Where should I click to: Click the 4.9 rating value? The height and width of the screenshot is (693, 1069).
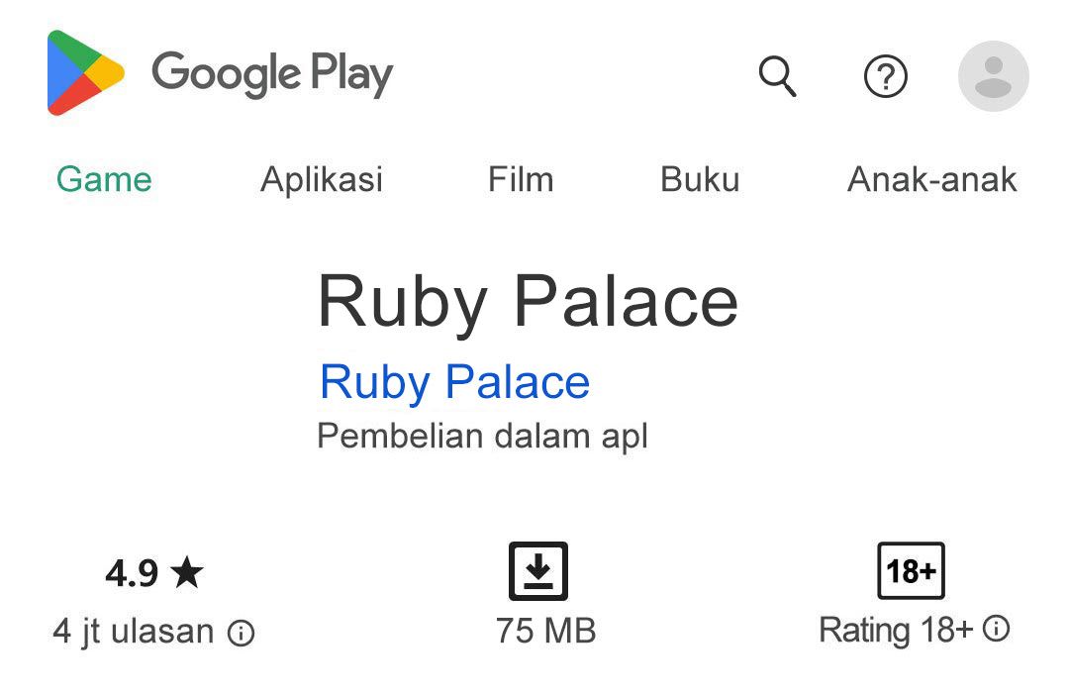[x=132, y=572]
